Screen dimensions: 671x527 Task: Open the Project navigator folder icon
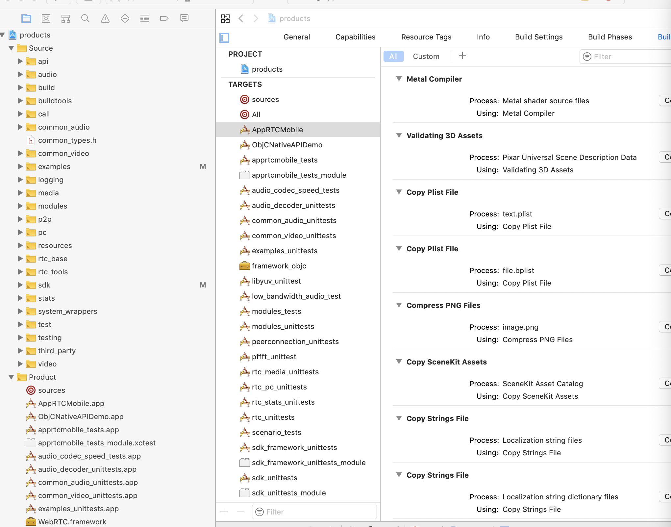tap(26, 18)
